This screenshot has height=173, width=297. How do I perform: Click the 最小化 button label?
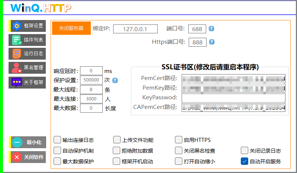(x=34, y=142)
